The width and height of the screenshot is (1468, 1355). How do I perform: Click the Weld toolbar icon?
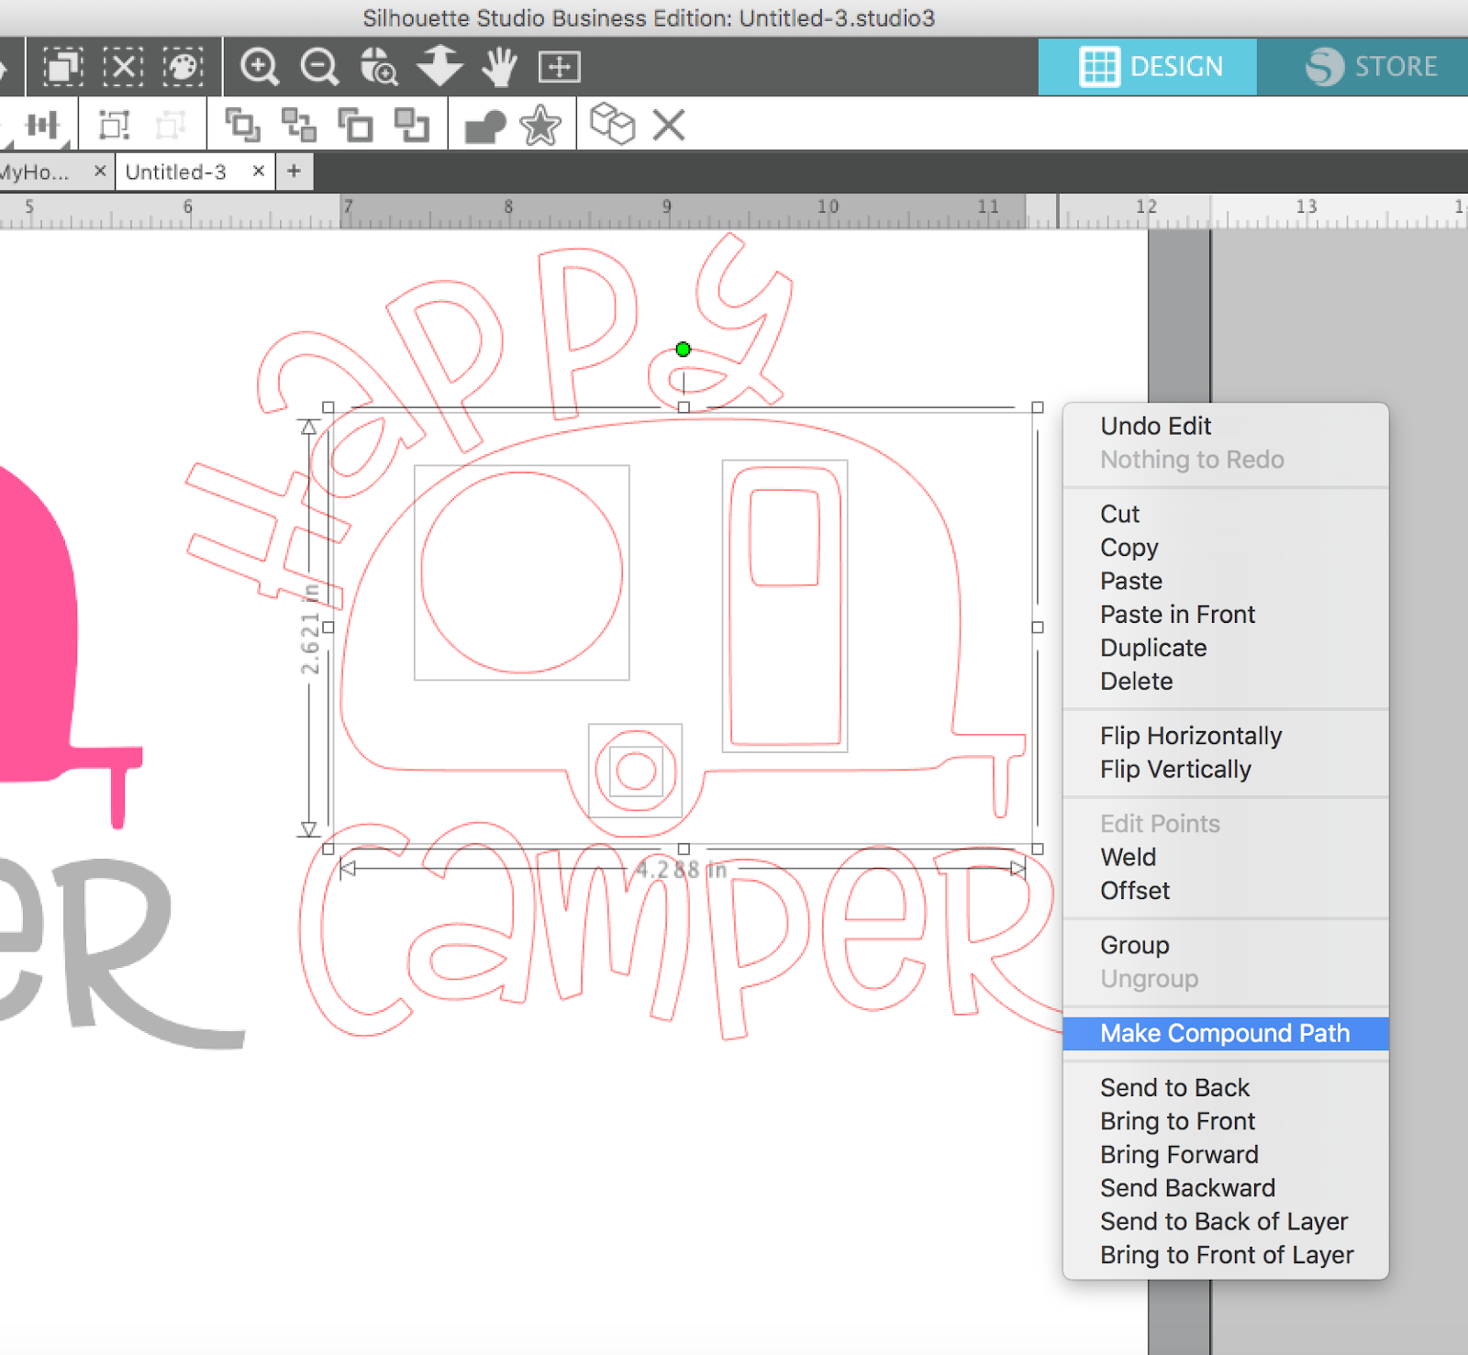click(485, 126)
